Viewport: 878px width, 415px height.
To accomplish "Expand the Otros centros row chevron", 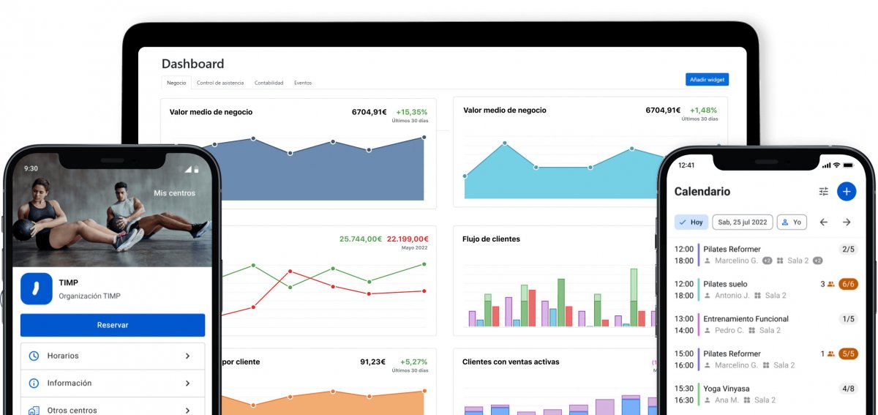I will click(x=187, y=410).
